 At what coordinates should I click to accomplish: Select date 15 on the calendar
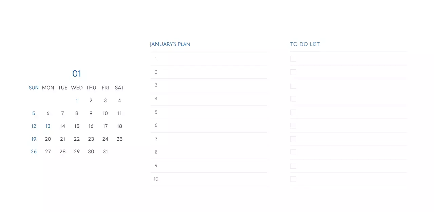tap(77, 126)
